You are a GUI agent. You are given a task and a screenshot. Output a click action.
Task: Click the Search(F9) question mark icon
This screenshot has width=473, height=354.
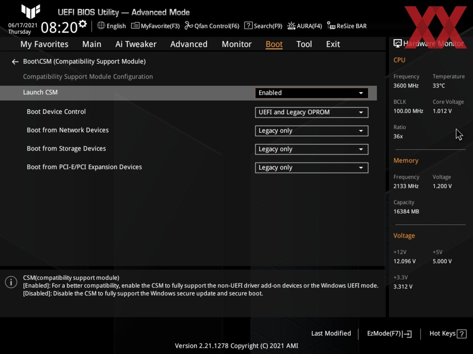(x=248, y=26)
